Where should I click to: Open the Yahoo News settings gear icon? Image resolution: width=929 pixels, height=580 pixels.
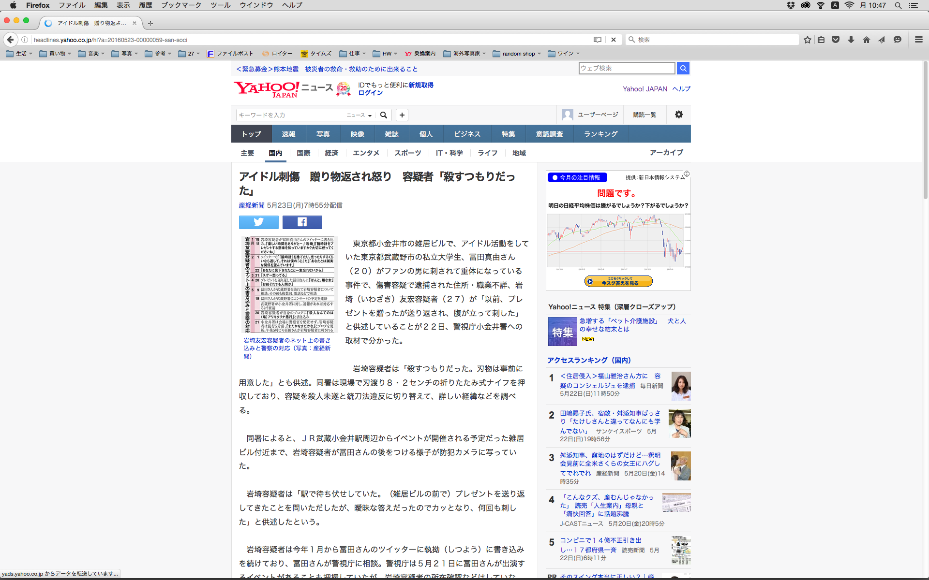point(678,115)
